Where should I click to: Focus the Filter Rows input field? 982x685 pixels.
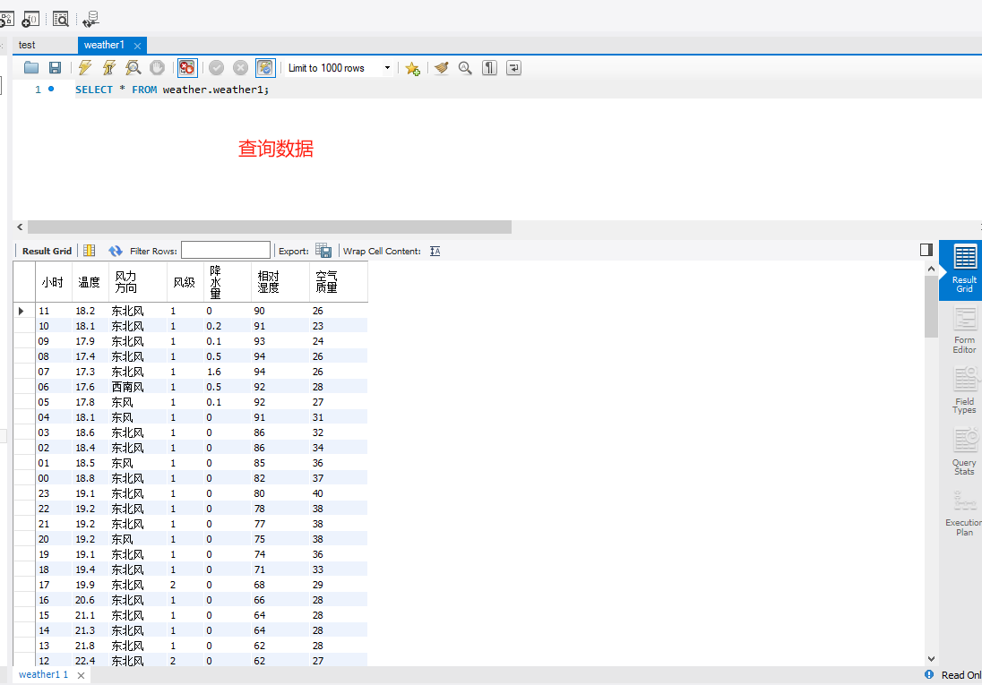click(226, 251)
